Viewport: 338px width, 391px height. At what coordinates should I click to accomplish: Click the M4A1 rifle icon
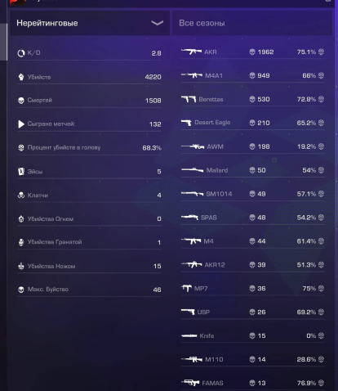pyautogui.click(x=192, y=75)
